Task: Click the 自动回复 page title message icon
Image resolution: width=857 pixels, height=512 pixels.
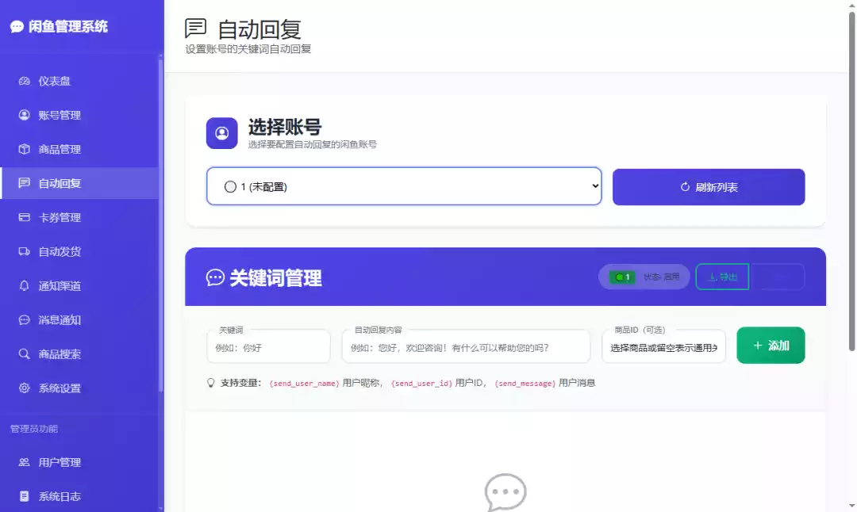Action: pos(195,28)
